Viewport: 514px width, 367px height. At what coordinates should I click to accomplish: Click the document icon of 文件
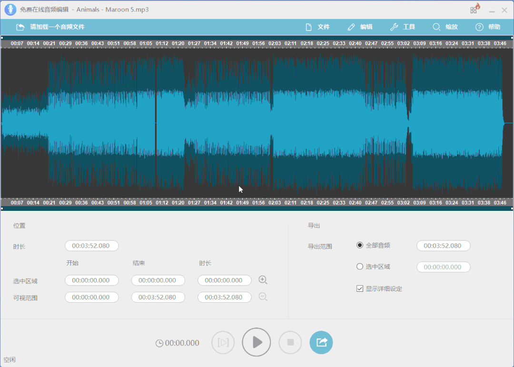coord(308,27)
